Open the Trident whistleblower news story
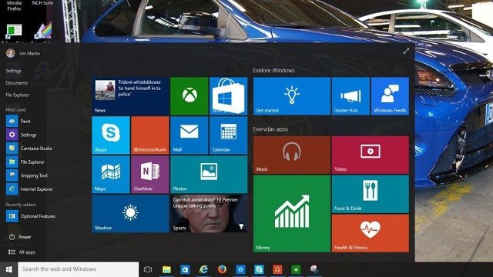The width and height of the screenshot is (493, 277). tap(130, 95)
